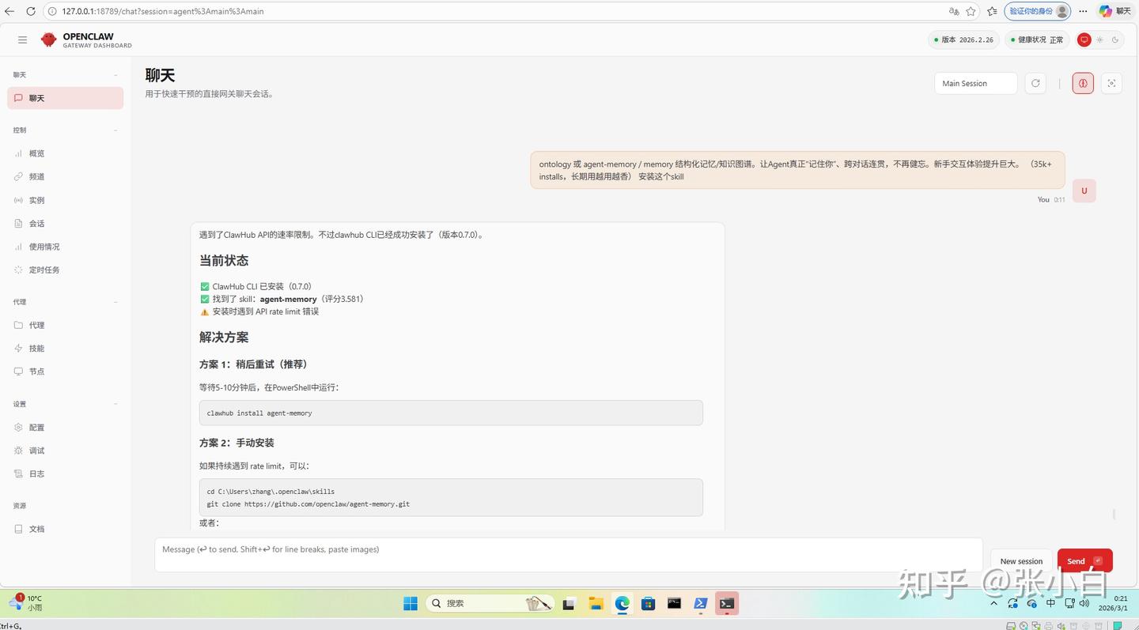1139x630 pixels.
Task: Click the red OpenClaw mascot logo
Action: [x=49, y=40]
